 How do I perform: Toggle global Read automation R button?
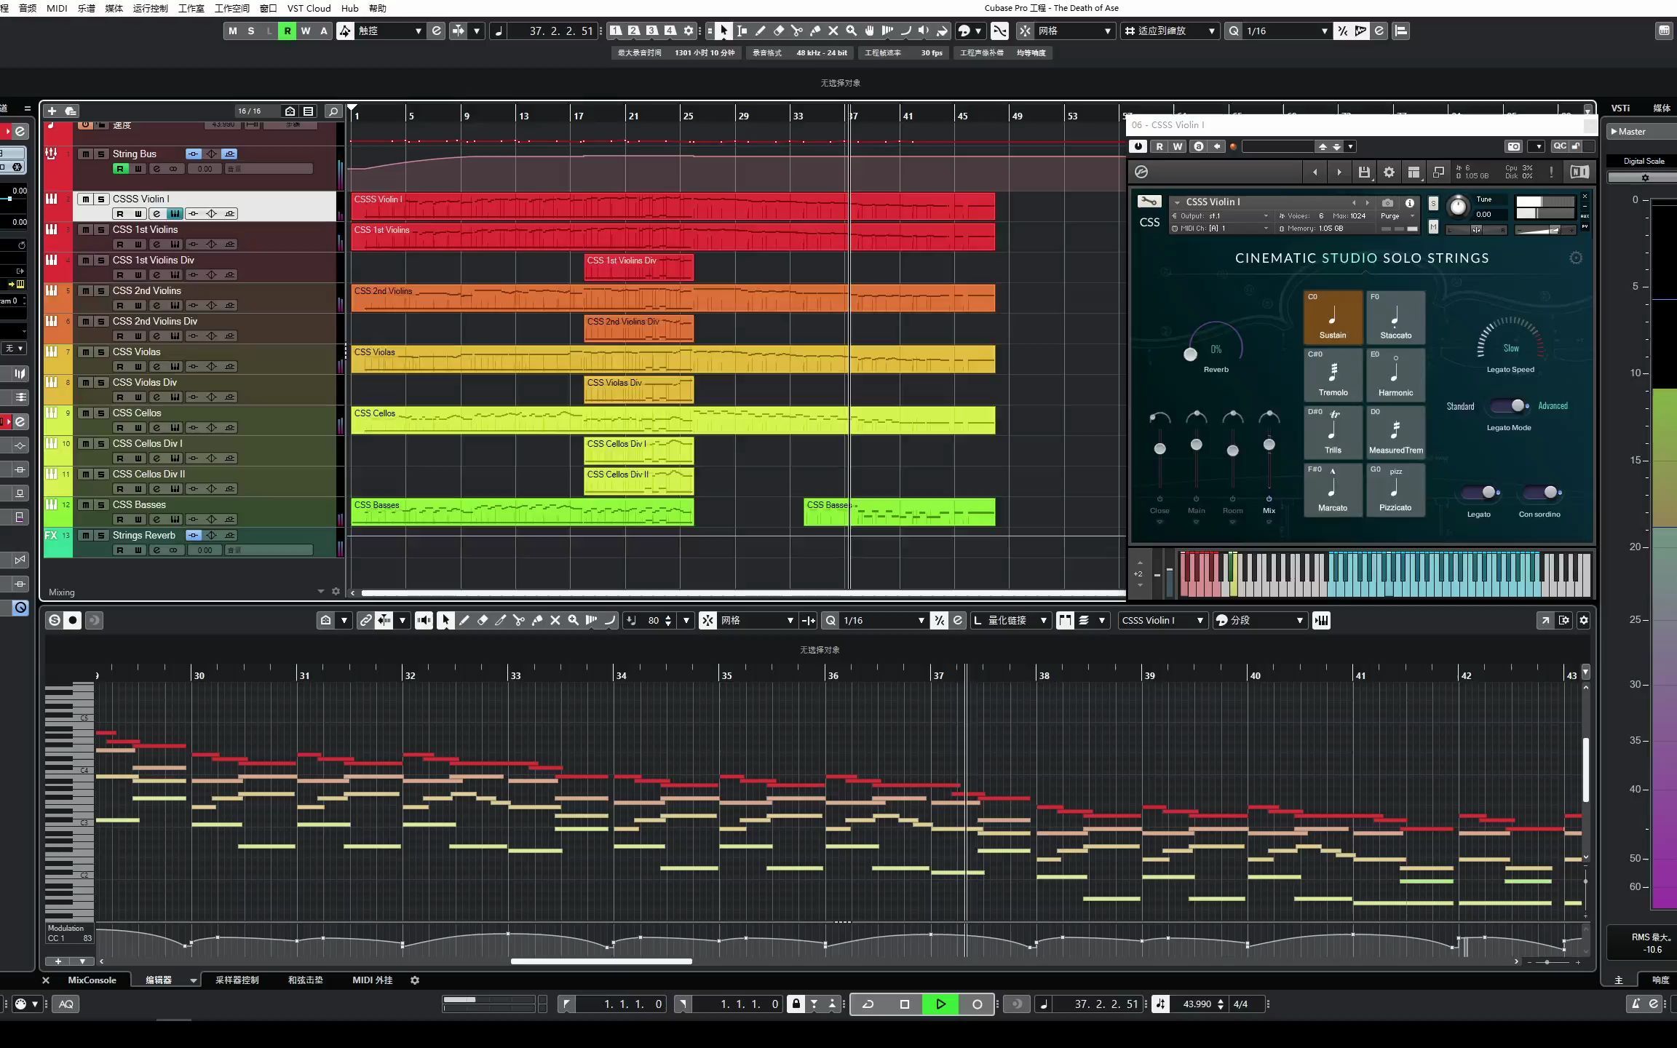(x=288, y=31)
